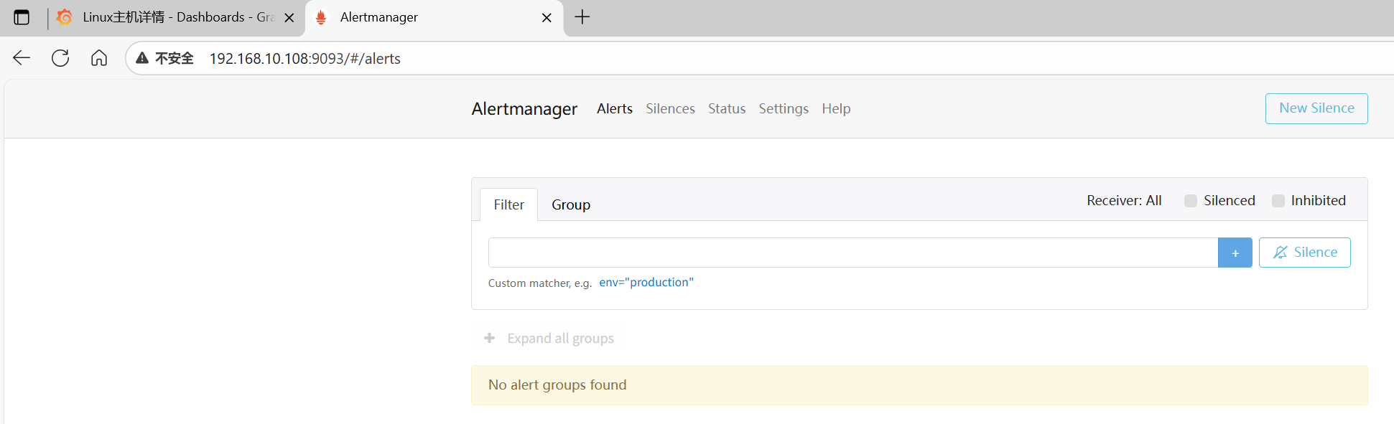Reload the Alertmanager page

[60, 58]
